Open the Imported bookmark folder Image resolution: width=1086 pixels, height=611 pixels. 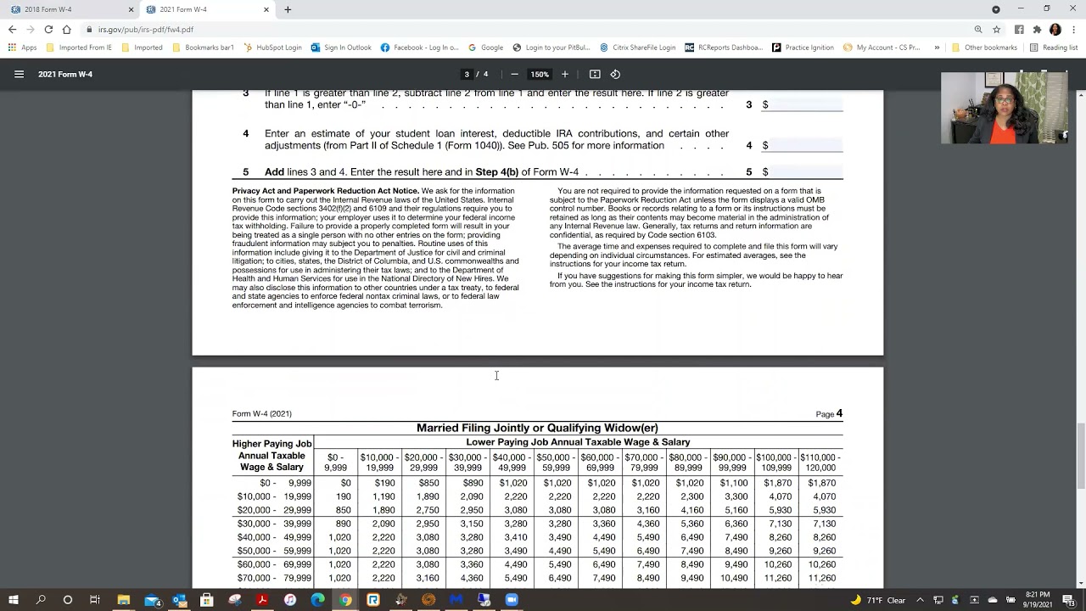(x=141, y=48)
